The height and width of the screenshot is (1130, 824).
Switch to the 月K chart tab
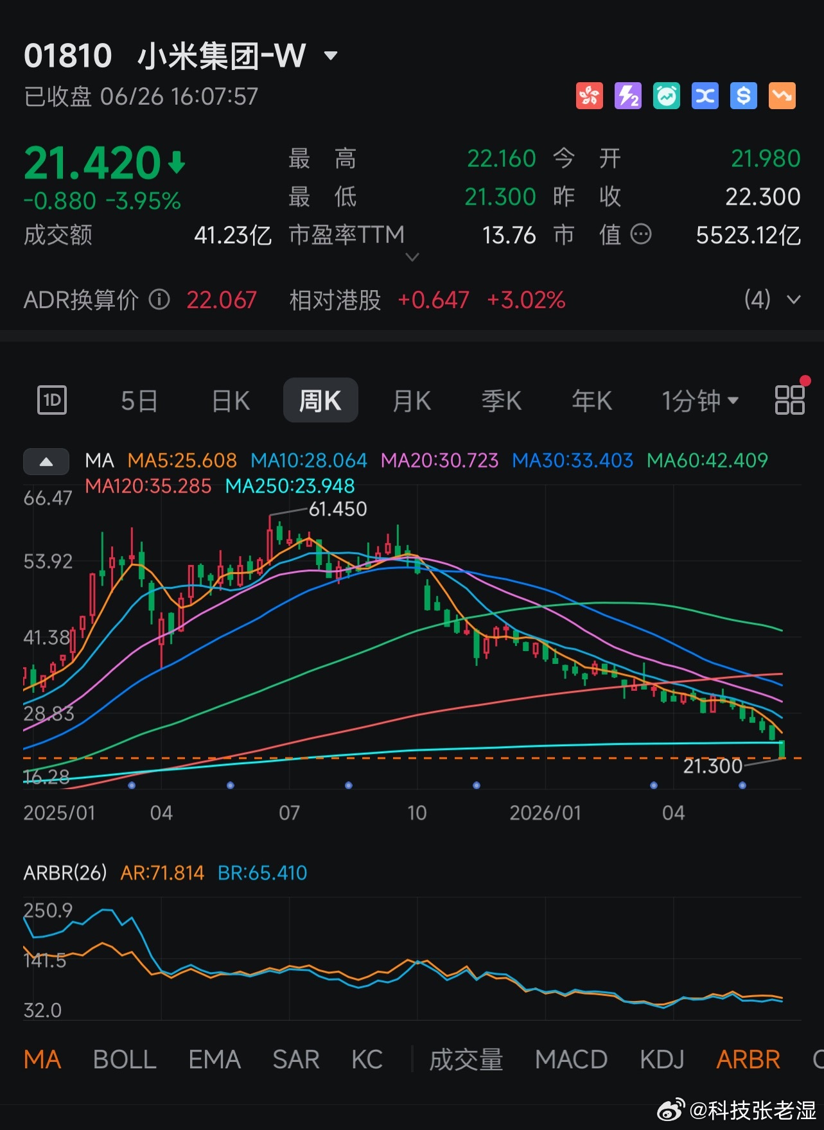pyautogui.click(x=412, y=401)
